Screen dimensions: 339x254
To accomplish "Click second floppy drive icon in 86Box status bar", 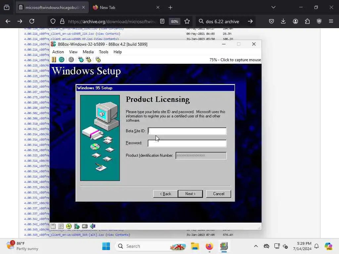I will [61, 226].
